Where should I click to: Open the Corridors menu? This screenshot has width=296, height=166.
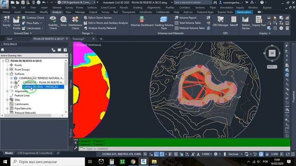coord(185,7)
